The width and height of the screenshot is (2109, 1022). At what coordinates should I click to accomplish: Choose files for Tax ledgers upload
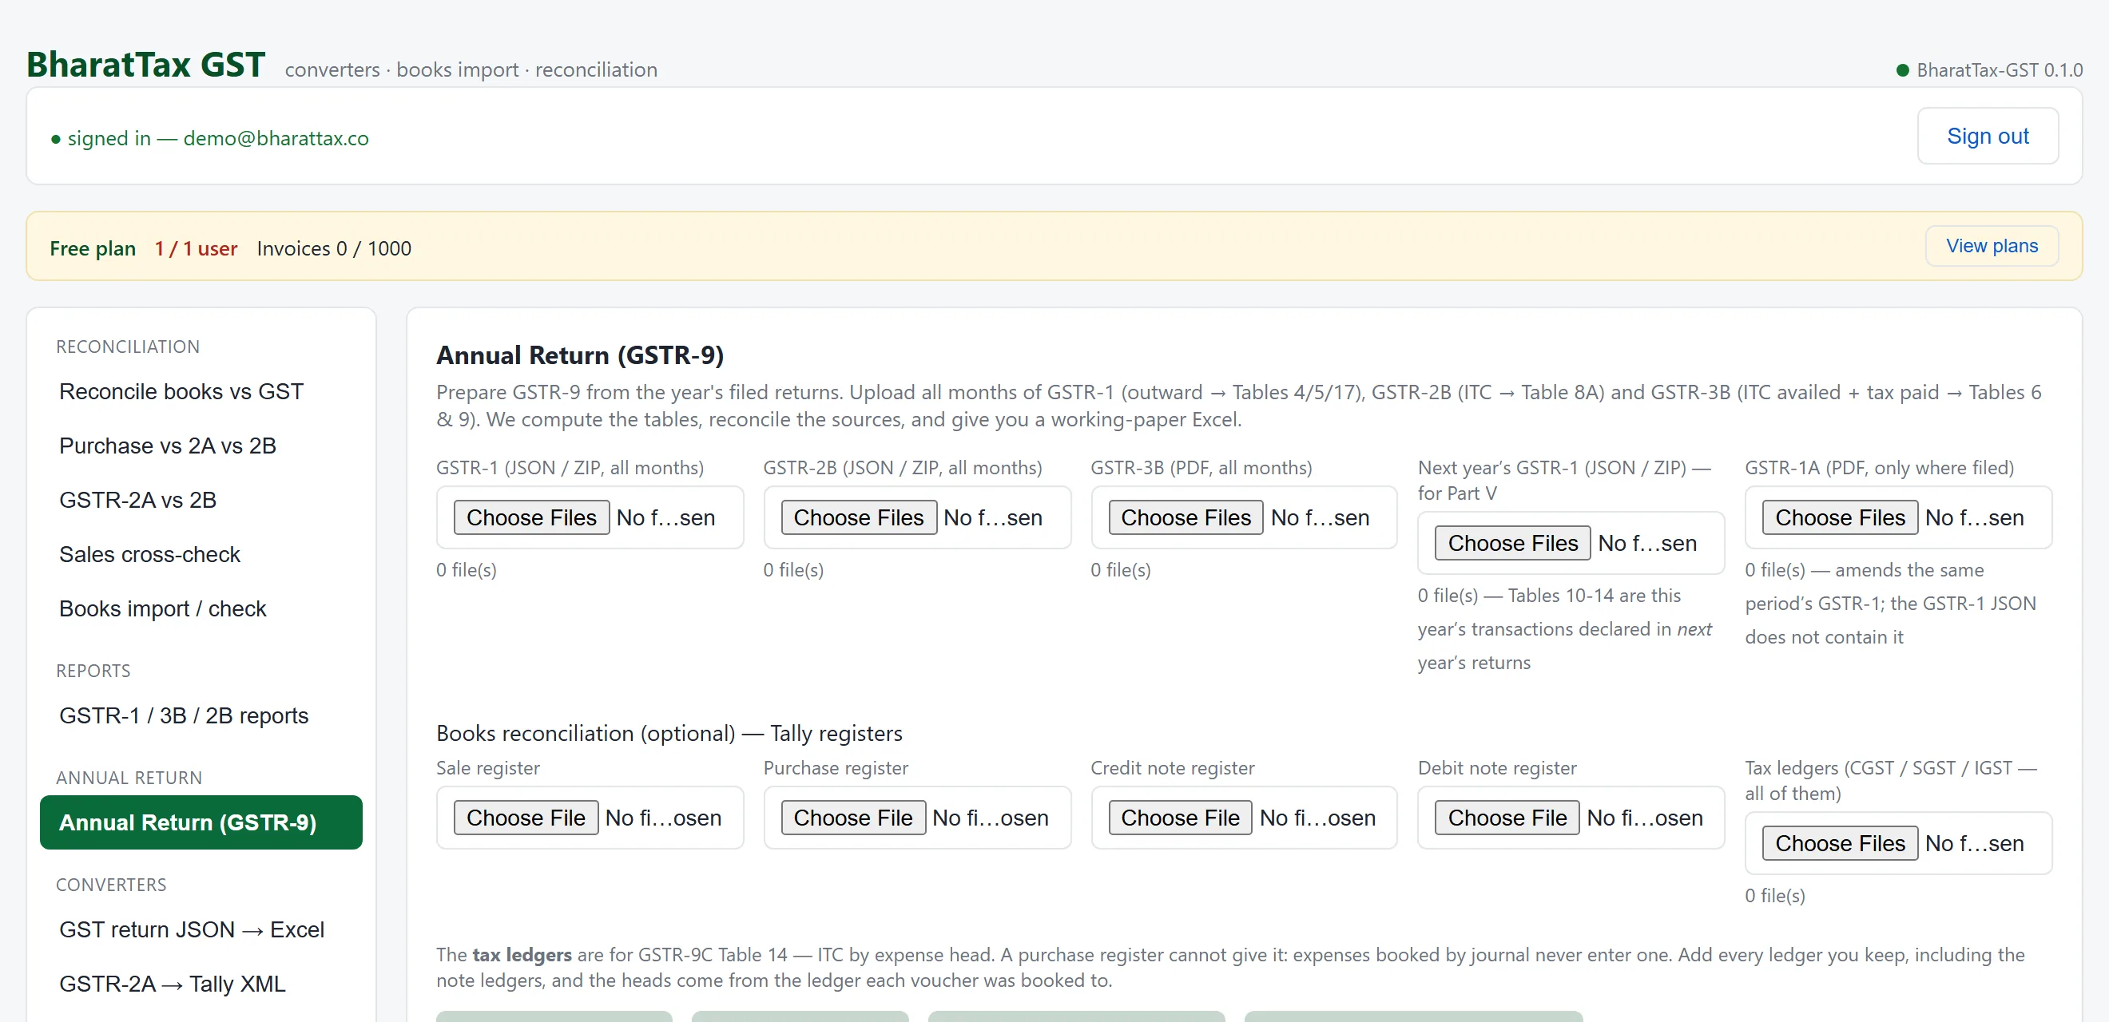[x=1840, y=843]
